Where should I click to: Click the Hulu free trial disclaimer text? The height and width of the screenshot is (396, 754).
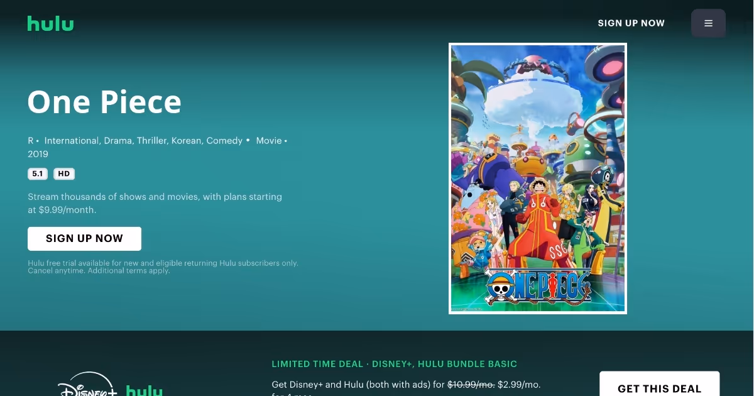tap(163, 267)
